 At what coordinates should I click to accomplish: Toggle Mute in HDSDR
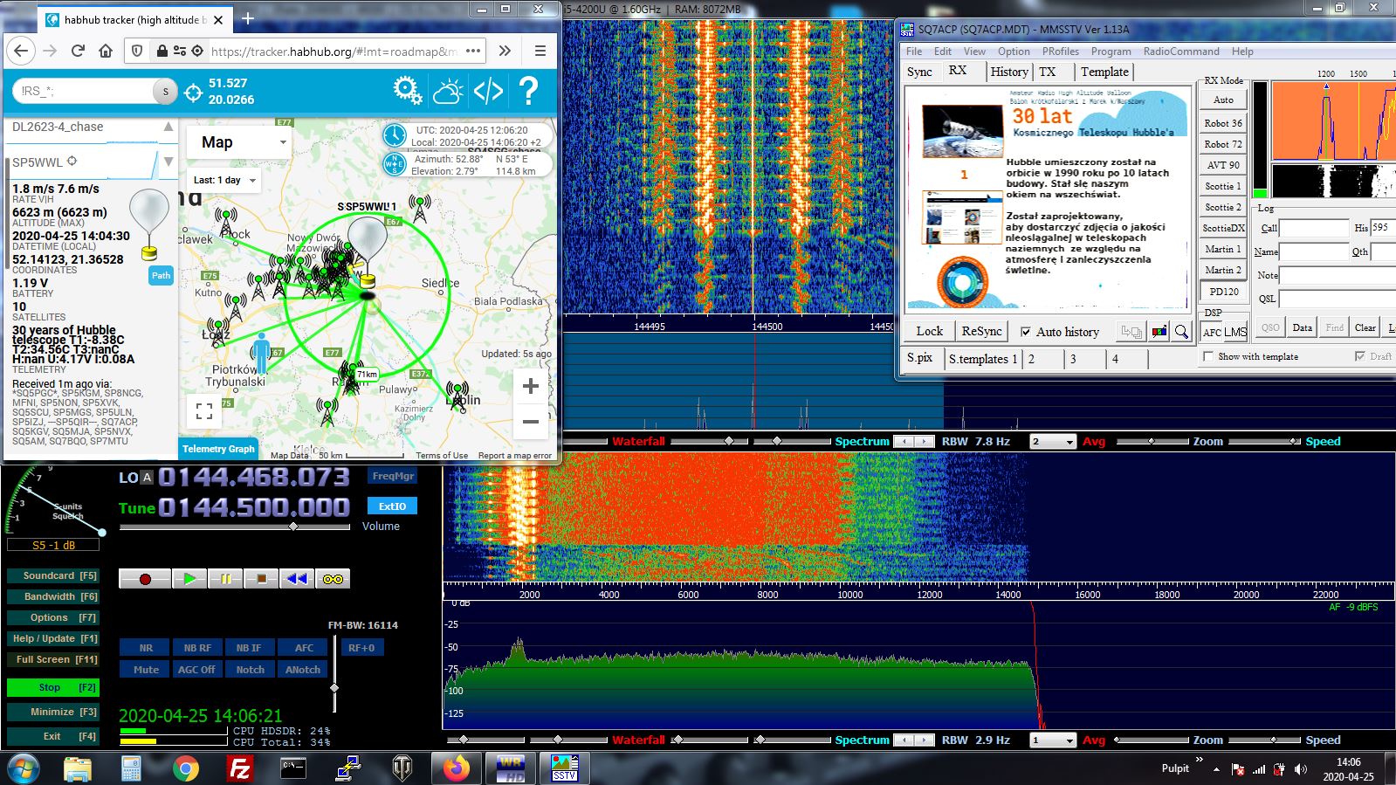pos(146,670)
